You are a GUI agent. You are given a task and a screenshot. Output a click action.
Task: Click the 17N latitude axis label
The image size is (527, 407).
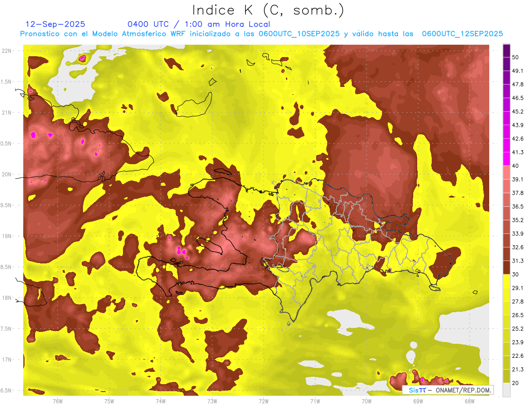pos(7,360)
